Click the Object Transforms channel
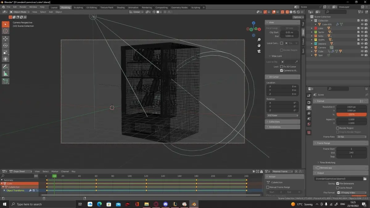This screenshot has height=208, width=370. click(x=19, y=190)
